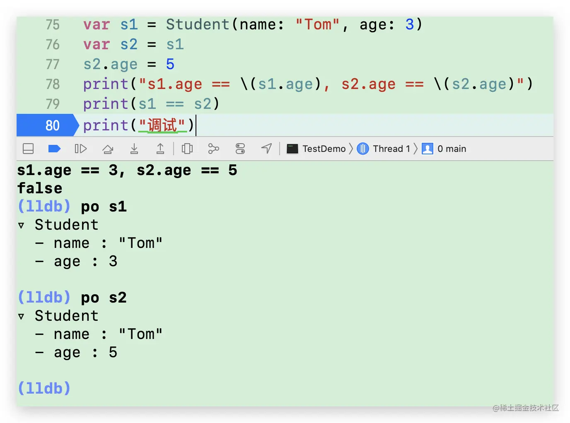
Task: Collapse the Student disclosure triangle under po s1
Action: (x=21, y=226)
